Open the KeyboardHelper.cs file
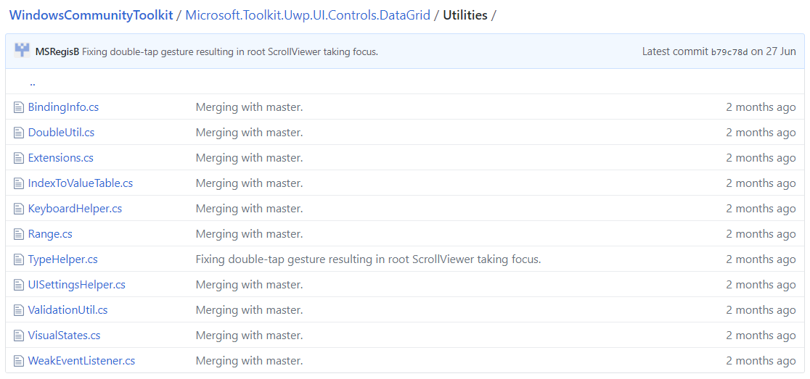810x379 pixels. (75, 209)
